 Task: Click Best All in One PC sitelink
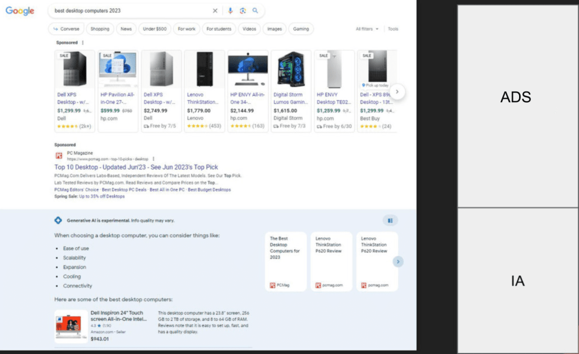pyautogui.click(x=167, y=190)
